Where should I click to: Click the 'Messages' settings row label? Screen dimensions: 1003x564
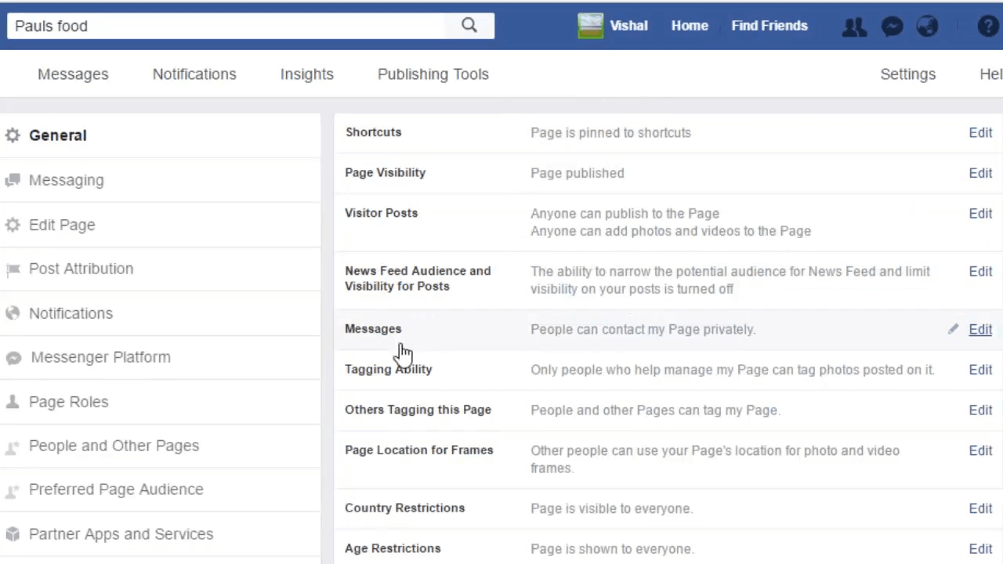point(373,329)
